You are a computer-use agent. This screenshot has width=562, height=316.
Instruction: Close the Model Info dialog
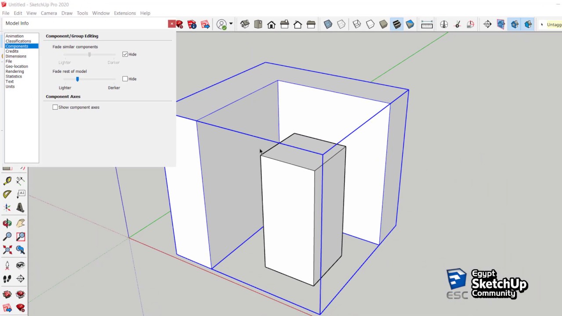[172, 24]
